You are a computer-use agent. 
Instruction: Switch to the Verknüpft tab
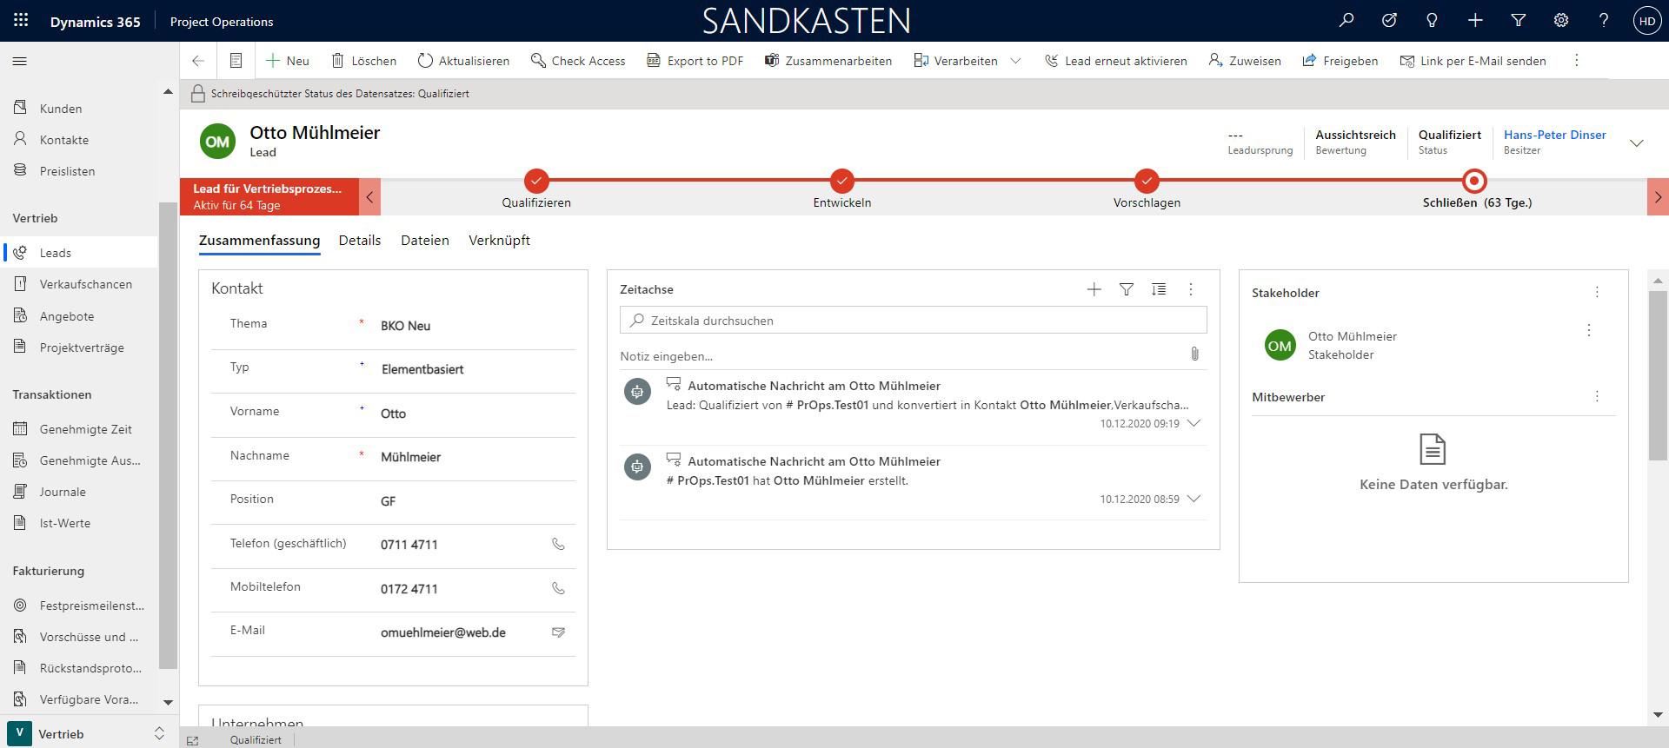pos(499,241)
